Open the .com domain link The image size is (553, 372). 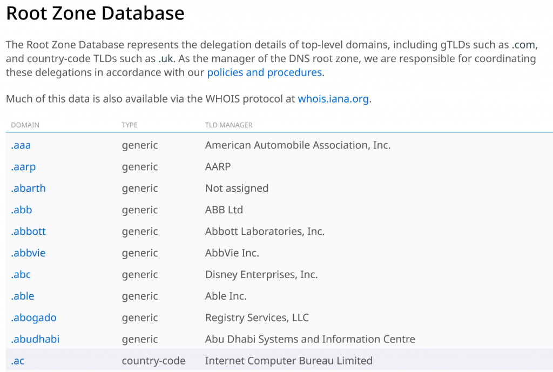point(523,45)
